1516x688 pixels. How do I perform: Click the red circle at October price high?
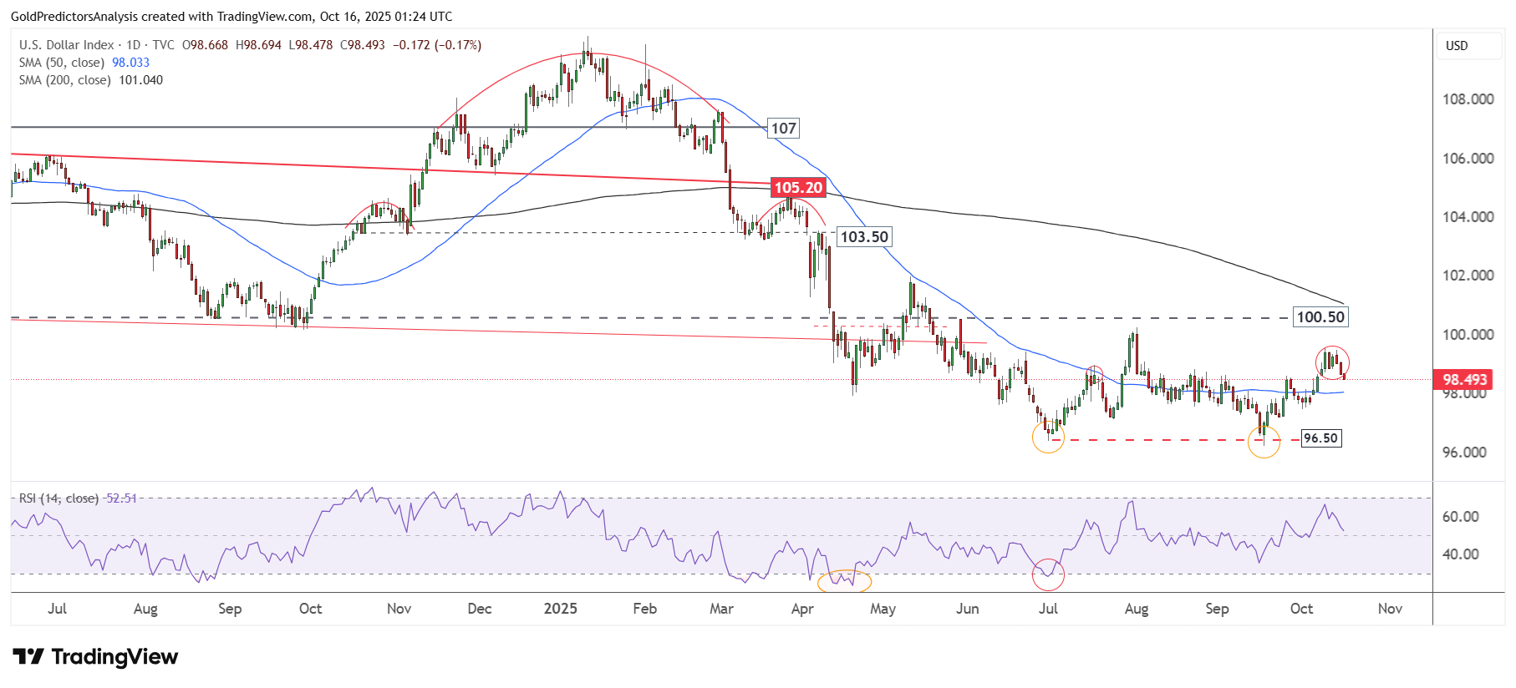point(1332,362)
